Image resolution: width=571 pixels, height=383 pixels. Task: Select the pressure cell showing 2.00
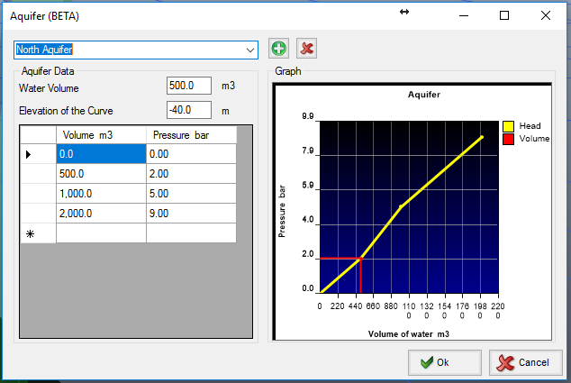pyautogui.click(x=191, y=174)
